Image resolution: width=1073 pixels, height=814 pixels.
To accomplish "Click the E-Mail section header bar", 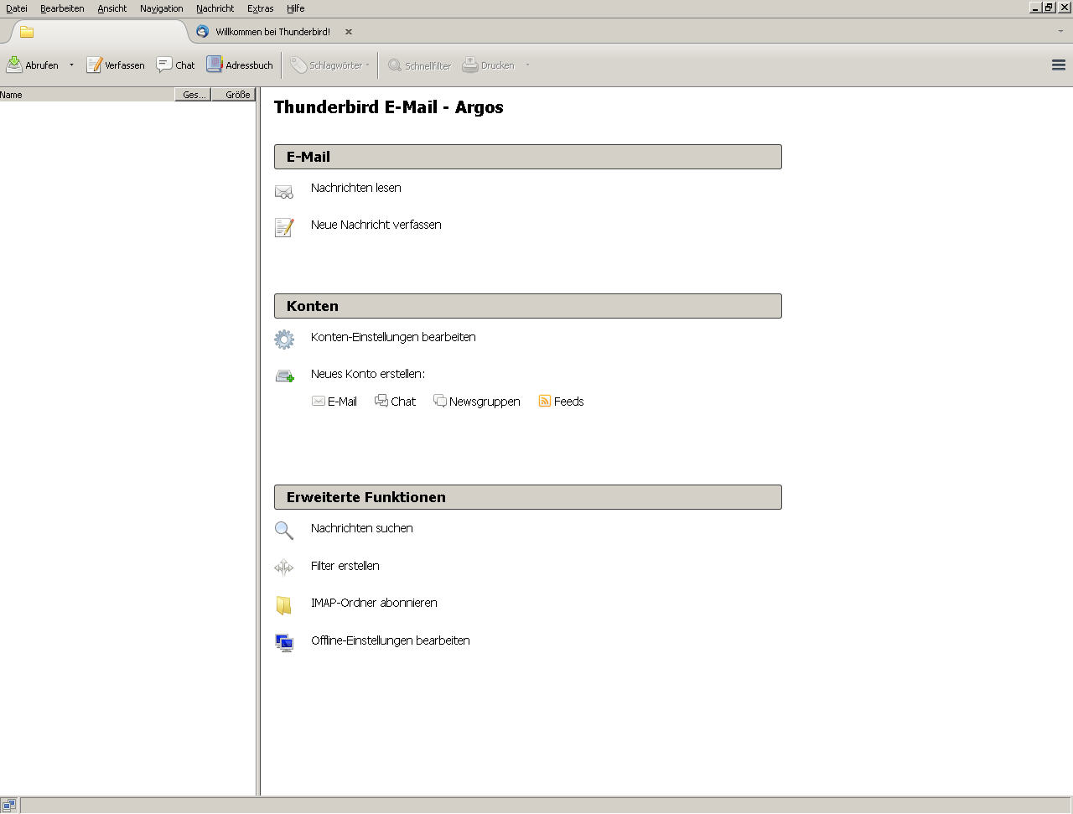I will tap(528, 157).
